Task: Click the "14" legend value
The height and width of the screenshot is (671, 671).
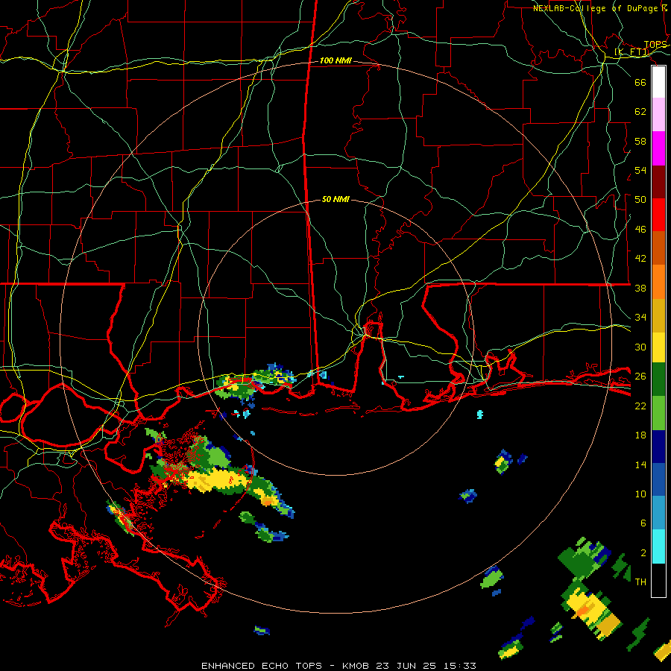Action: (x=640, y=464)
